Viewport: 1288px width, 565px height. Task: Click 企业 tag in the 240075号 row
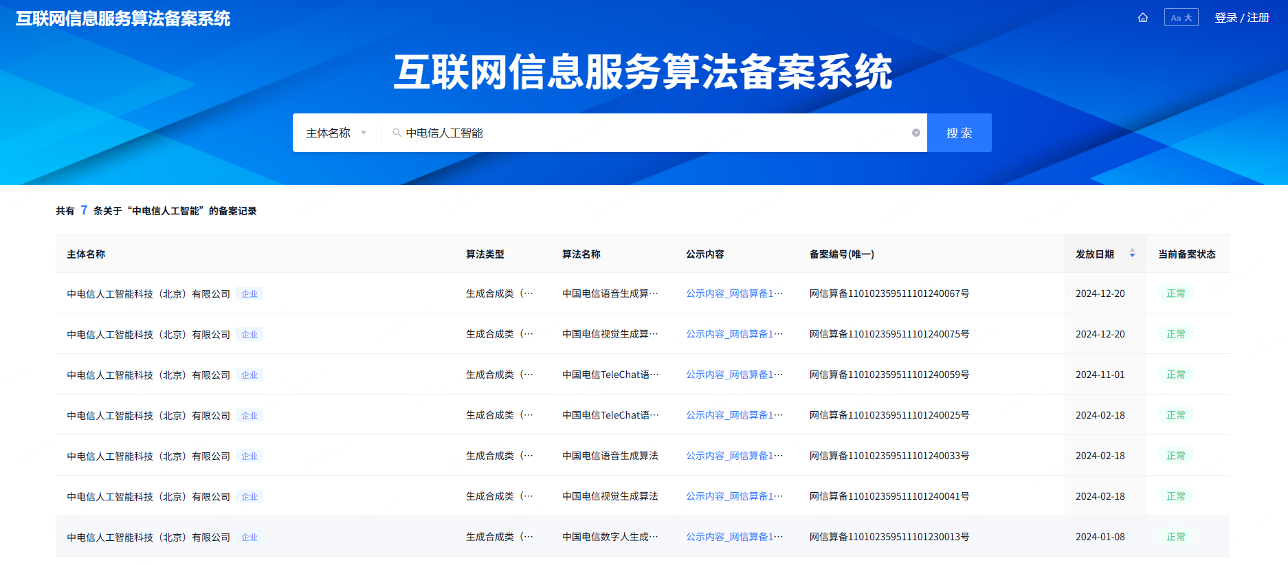249,335
